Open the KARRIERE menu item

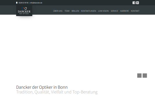(x=125, y=11)
